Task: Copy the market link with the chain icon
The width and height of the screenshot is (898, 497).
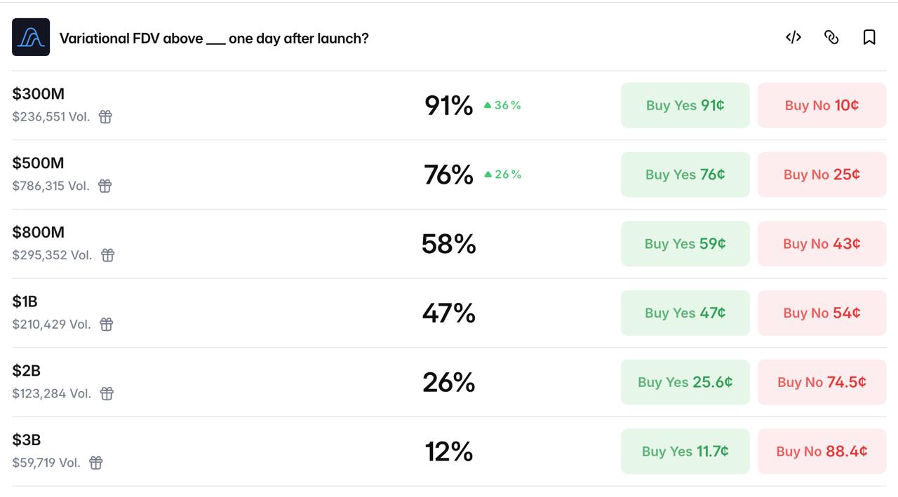Action: [831, 37]
